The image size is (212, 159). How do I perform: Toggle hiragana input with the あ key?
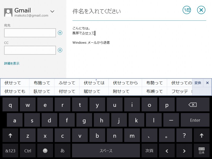click(63, 151)
